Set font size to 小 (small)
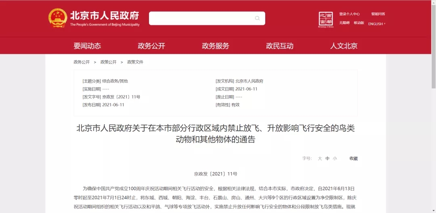Viewport: 436px width, 213px height. pyautogui.click(x=335, y=158)
